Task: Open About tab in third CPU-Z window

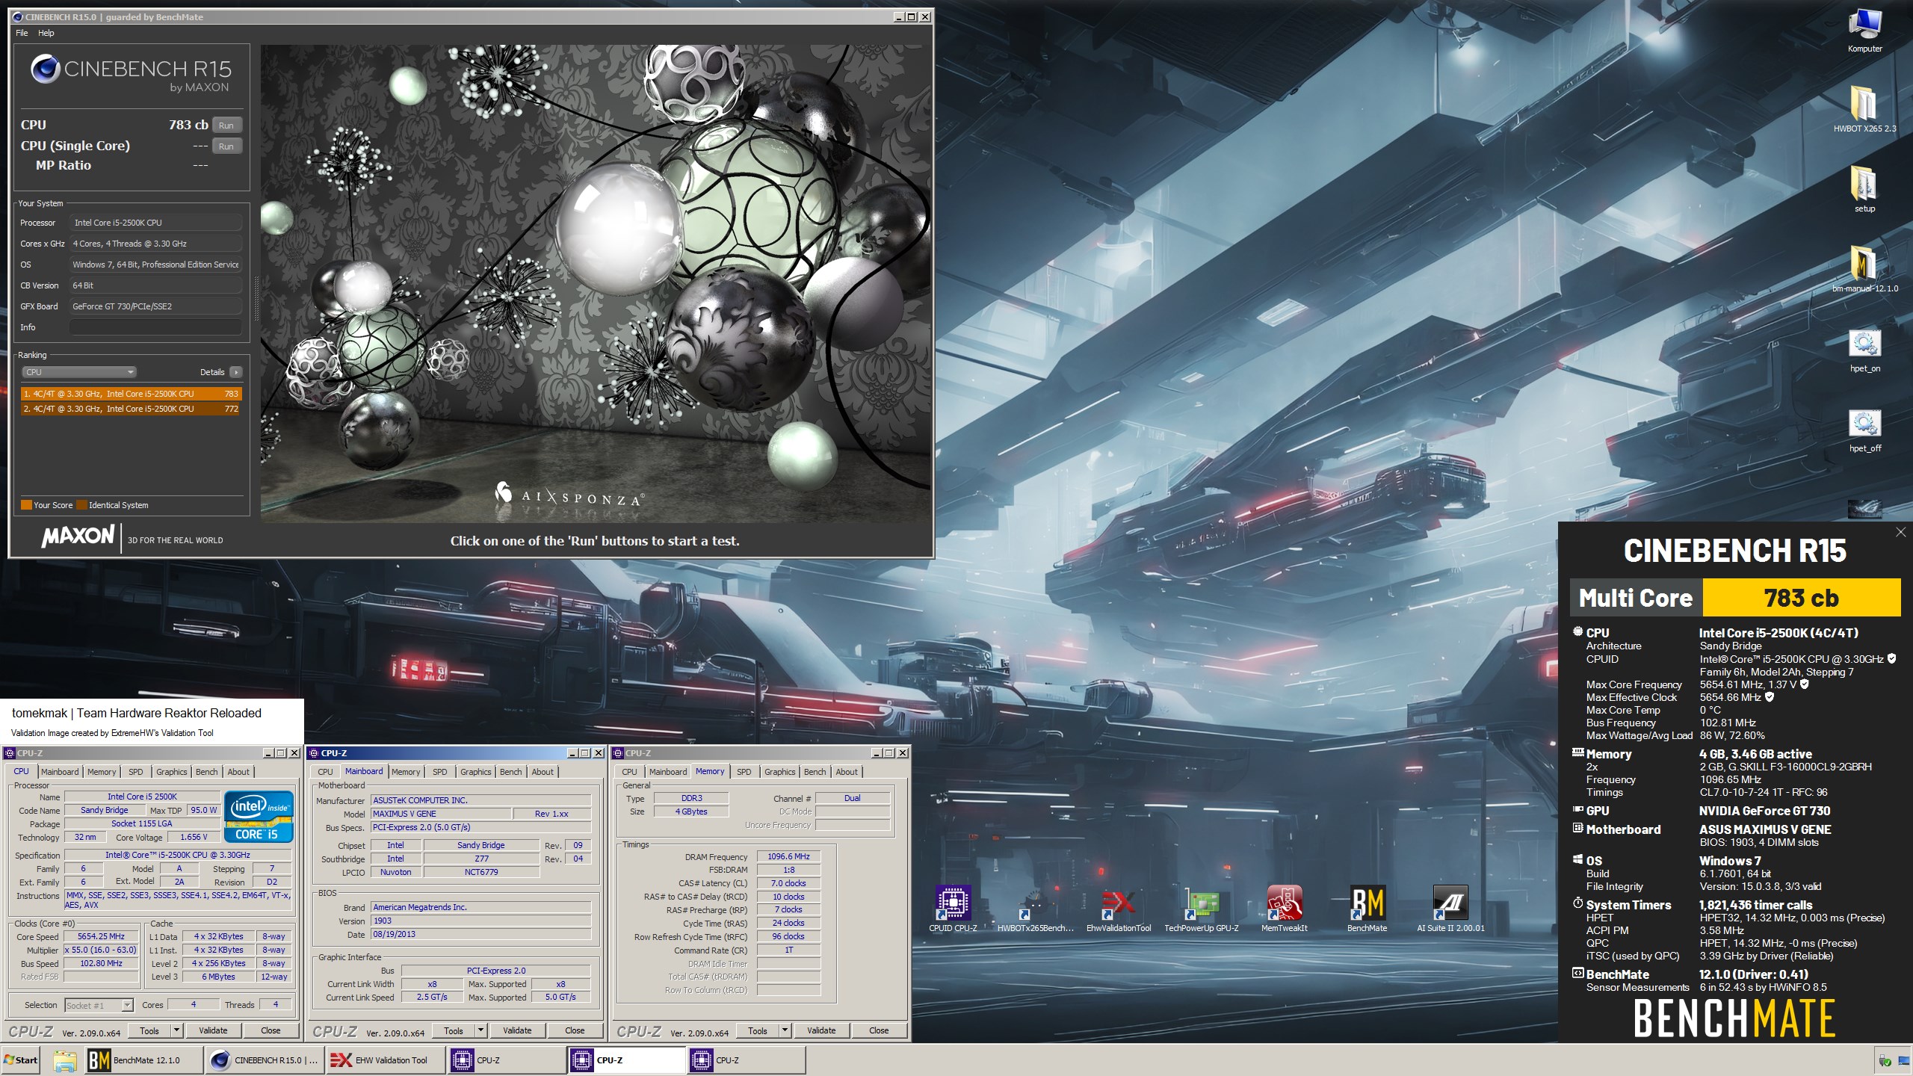Action: tap(847, 772)
